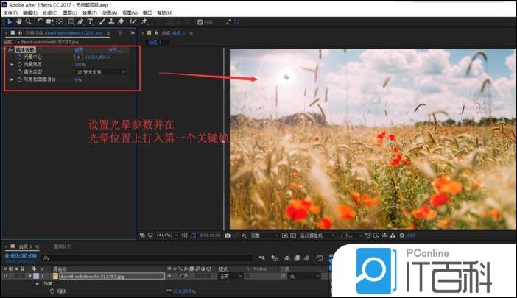Open the 合成(C) menu
The height and width of the screenshot is (298, 517).
[x=51, y=13]
